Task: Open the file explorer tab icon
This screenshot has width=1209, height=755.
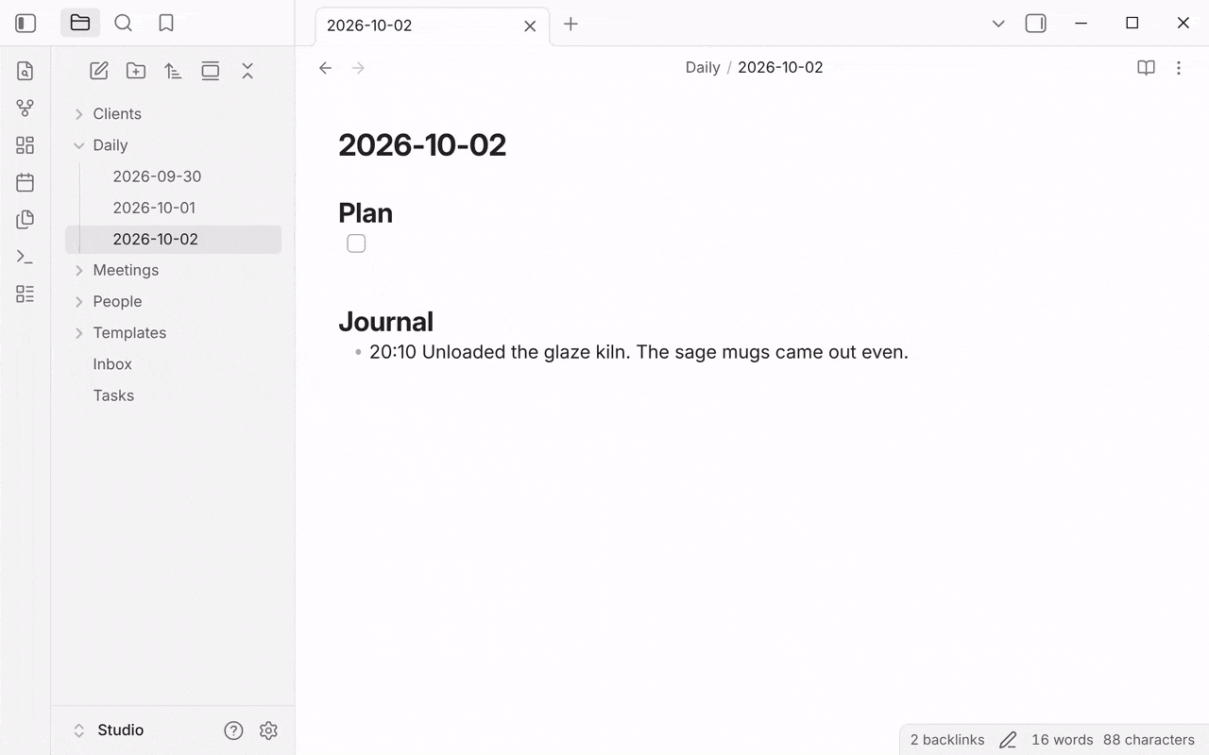Action: [80, 23]
